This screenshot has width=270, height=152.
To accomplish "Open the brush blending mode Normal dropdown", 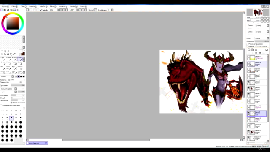I will coord(7,76).
